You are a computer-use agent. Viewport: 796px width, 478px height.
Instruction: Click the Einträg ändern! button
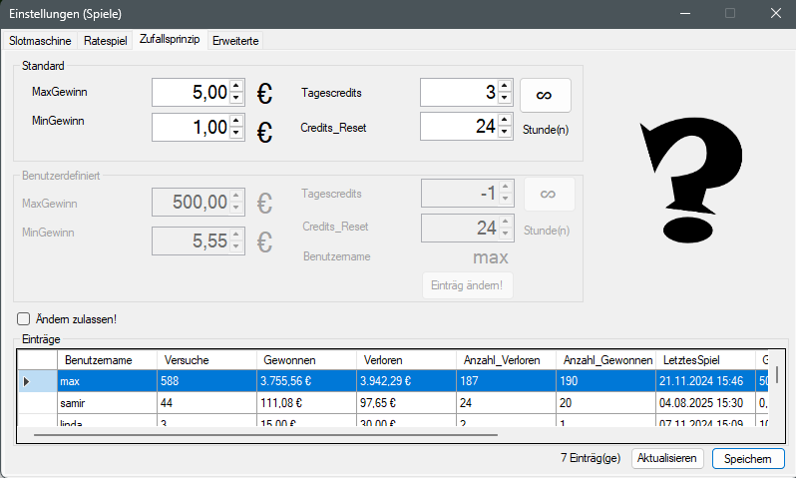point(467,285)
